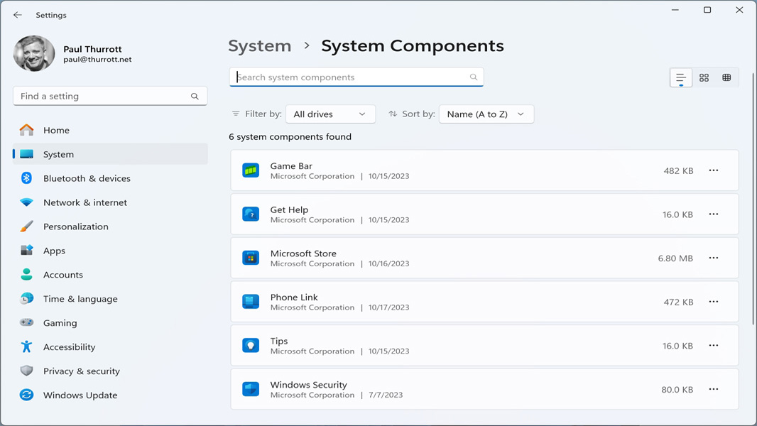The image size is (757, 426).
Task: Click the Microsoft Store icon
Action: tap(250, 258)
